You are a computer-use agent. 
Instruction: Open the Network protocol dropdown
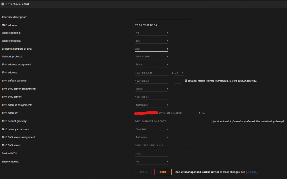coord(151,57)
